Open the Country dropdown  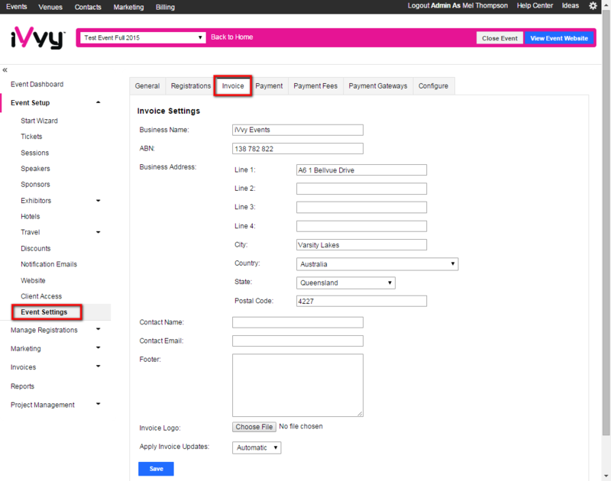pyautogui.click(x=377, y=264)
